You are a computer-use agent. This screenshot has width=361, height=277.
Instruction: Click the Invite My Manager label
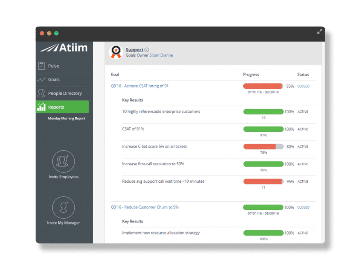pyautogui.click(x=64, y=223)
